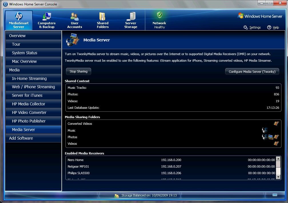Click the Music Tracks count 93

click(x=277, y=88)
